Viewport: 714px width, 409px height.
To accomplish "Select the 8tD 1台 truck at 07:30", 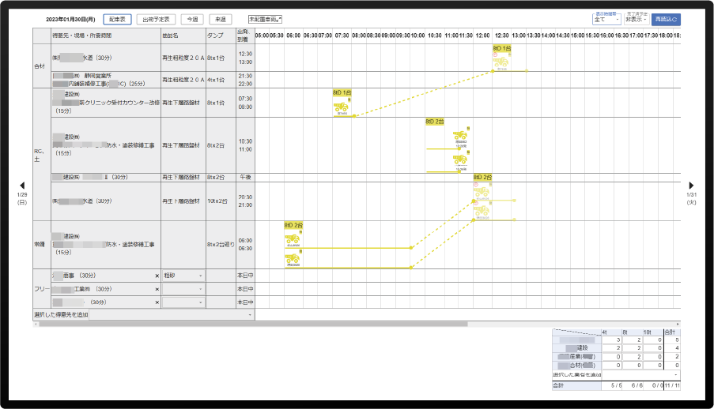I will point(342,107).
